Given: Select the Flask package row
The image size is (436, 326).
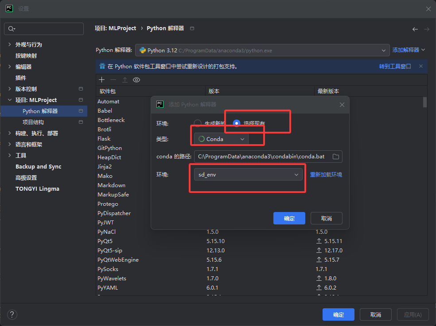Looking at the screenshot, I should click(104, 139).
